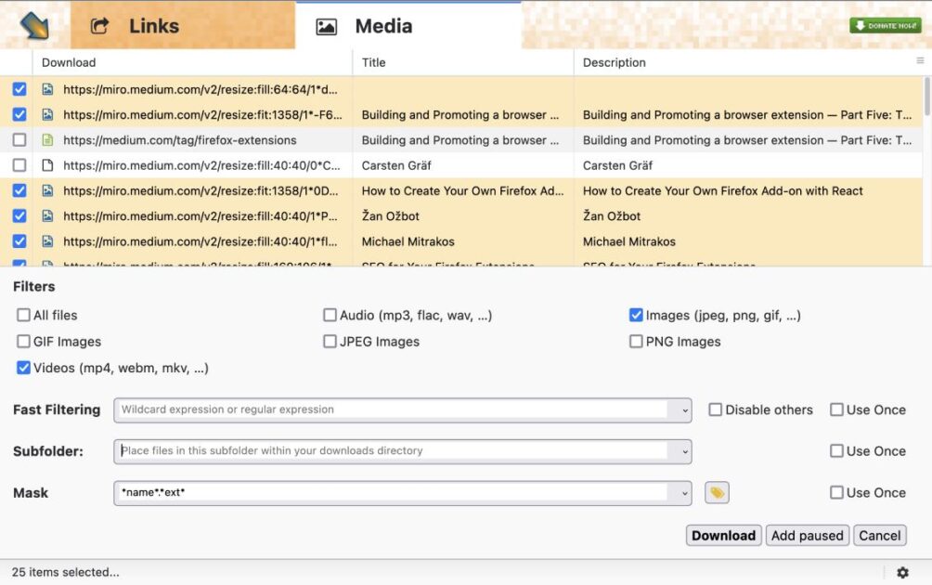The height and width of the screenshot is (585, 932).
Task: Open the Fast Filtering dropdown
Action: (x=684, y=409)
